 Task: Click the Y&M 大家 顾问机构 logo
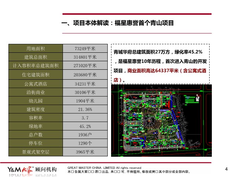pyautogui.click(x=32, y=170)
